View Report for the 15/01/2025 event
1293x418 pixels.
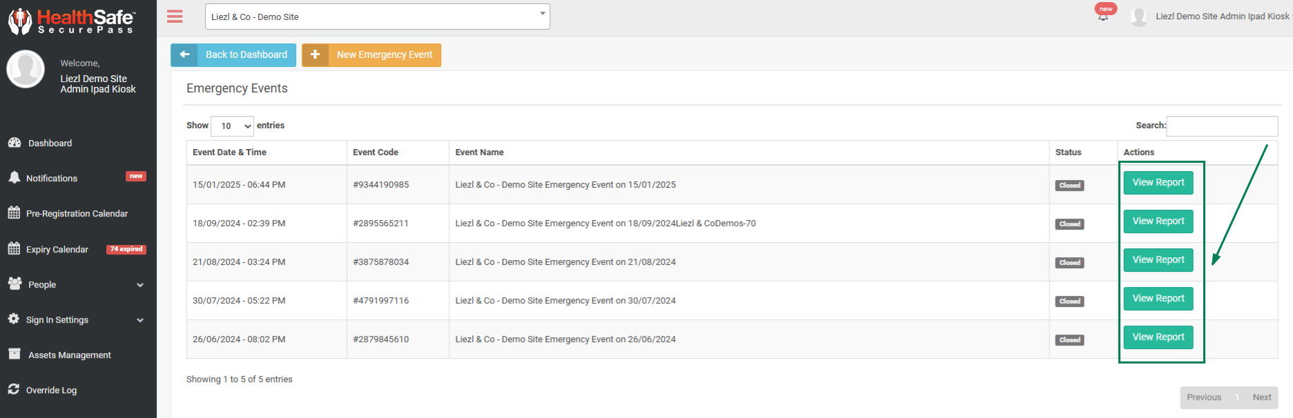tap(1158, 183)
